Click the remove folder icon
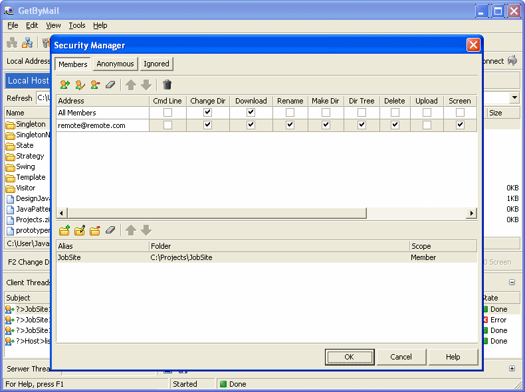 95,230
